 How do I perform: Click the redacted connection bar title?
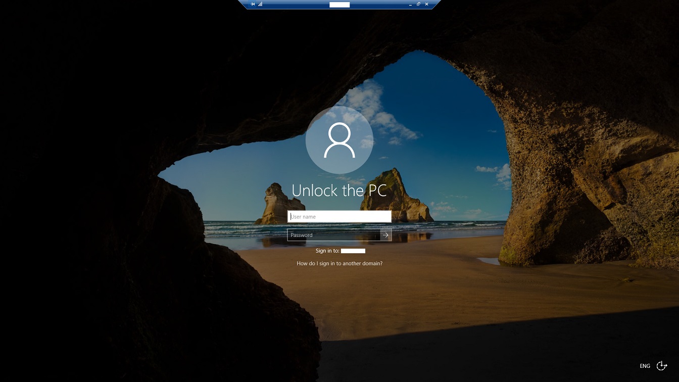pos(339,5)
